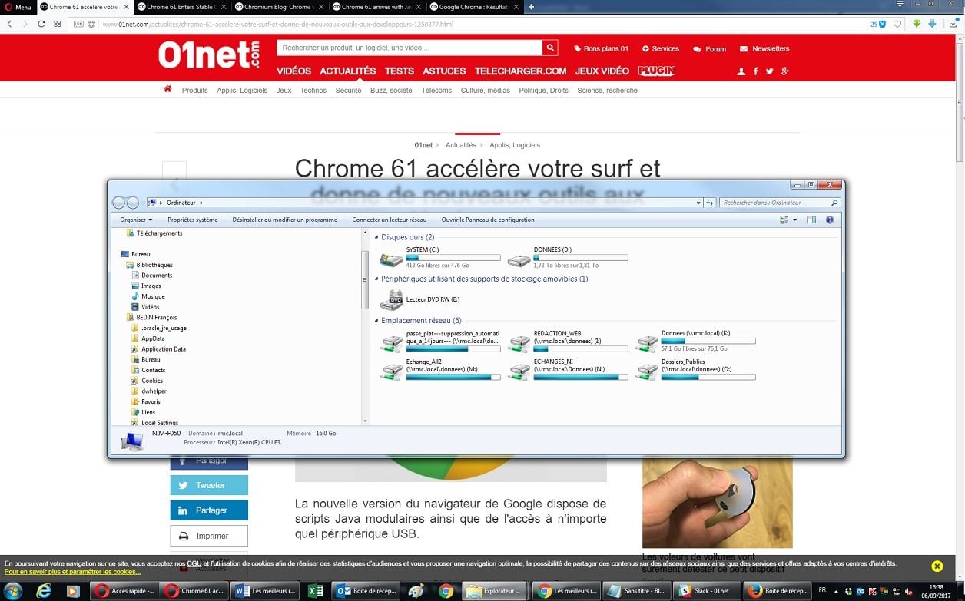Switch to the 'Chromium Blog: Chrome' tab
Image resolution: width=965 pixels, height=601 pixels.
point(278,7)
